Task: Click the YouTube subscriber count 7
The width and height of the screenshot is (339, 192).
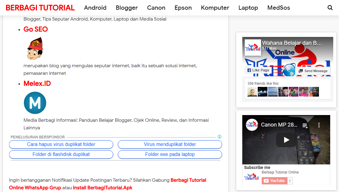Action: pyautogui.click(x=290, y=181)
